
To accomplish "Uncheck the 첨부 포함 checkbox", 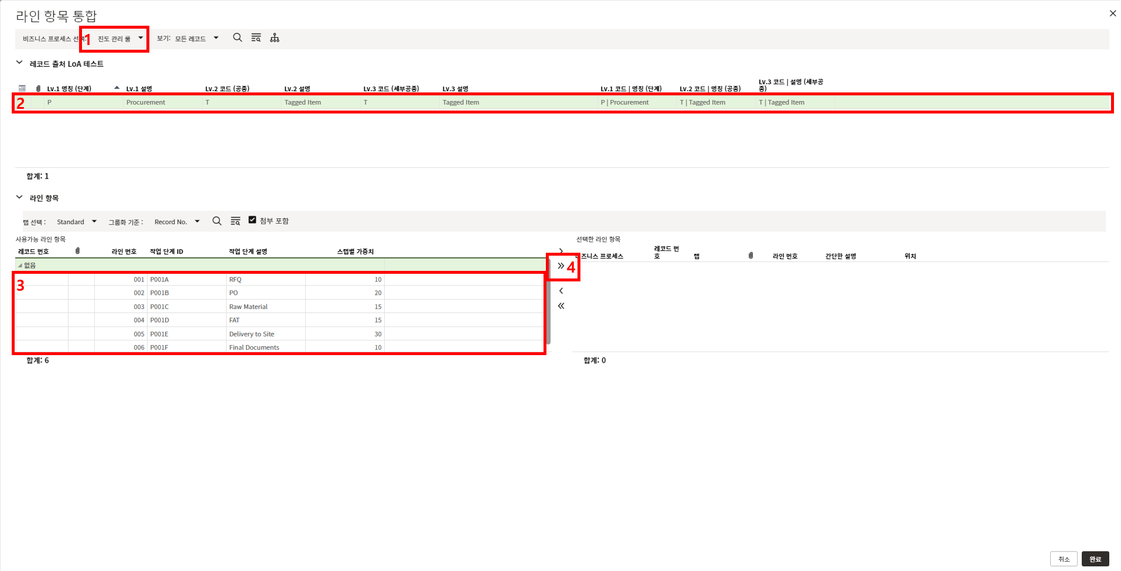I will point(252,220).
